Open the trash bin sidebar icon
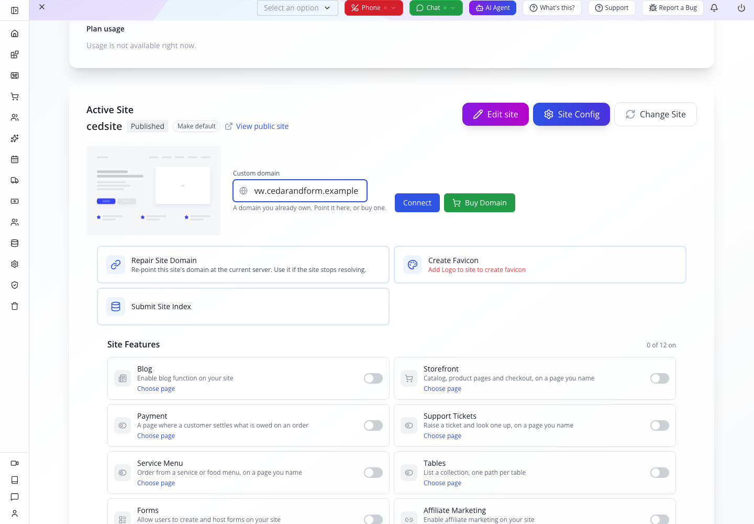Image resolution: width=754 pixels, height=524 pixels. 15,306
